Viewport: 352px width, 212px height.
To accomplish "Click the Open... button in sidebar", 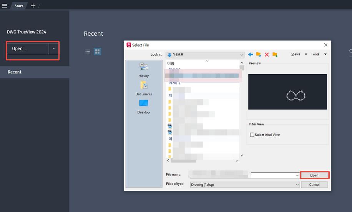I will 28,48.
